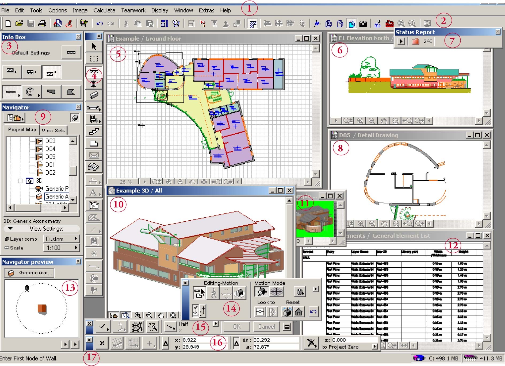
Task: Click the Column tool below the Wall tool
Action: tap(94, 84)
